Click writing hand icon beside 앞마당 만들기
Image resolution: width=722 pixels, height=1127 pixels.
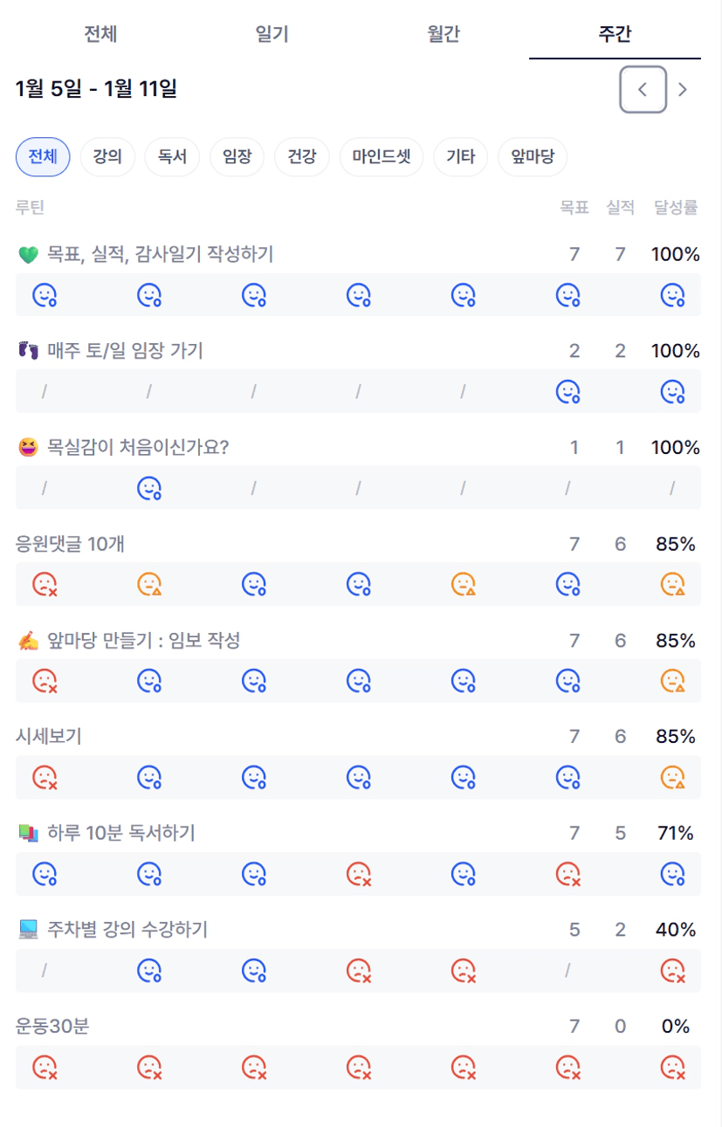click(x=28, y=642)
